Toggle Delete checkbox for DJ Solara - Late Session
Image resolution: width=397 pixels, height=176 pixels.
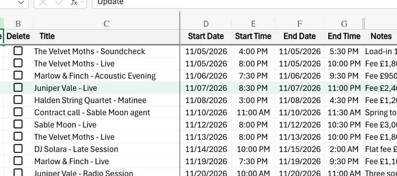pos(18,149)
